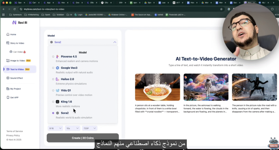
Task: Open the 9:16 aspect ratio dropdown
Action: coord(55,128)
